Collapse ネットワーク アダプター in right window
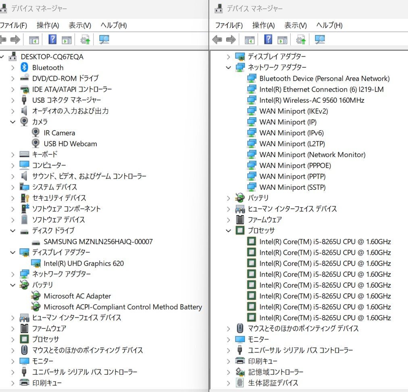This screenshot has width=408, height=392. (x=228, y=68)
